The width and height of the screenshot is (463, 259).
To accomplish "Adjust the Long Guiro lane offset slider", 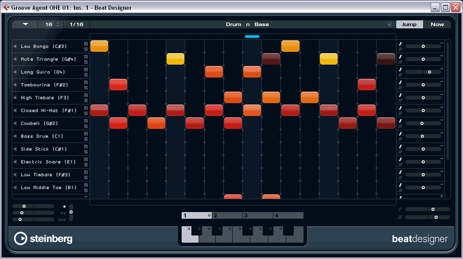I will (423, 72).
